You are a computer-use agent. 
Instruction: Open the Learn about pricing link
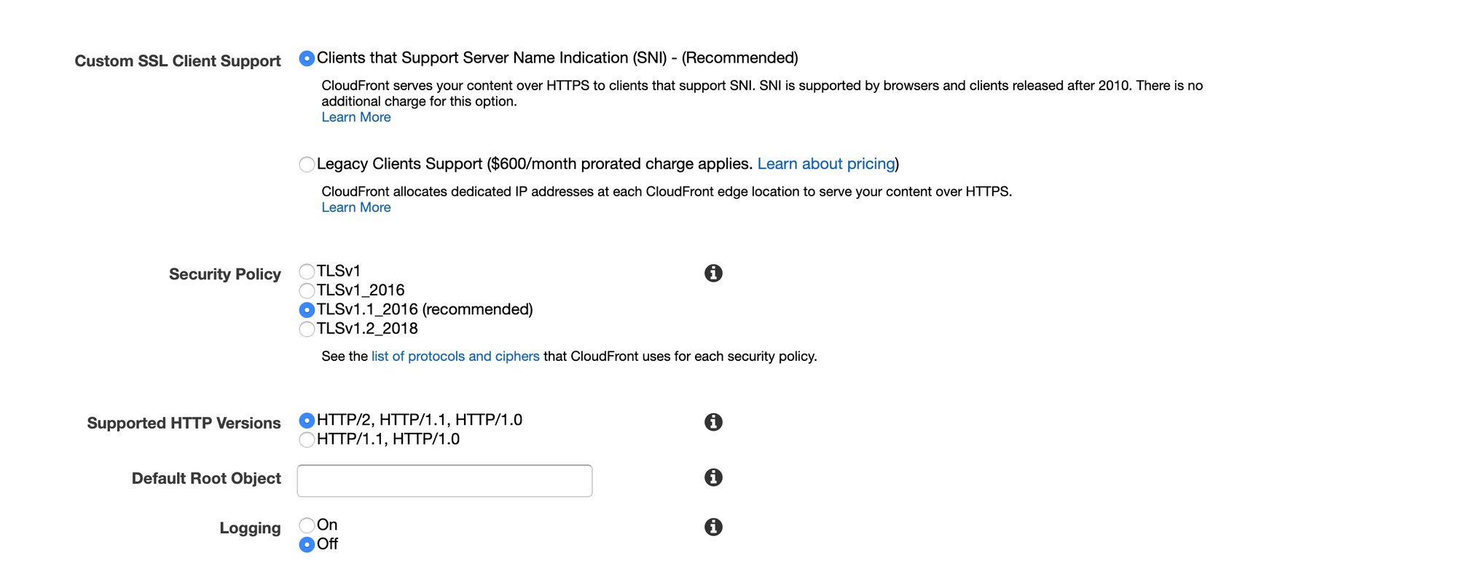(x=825, y=164)
